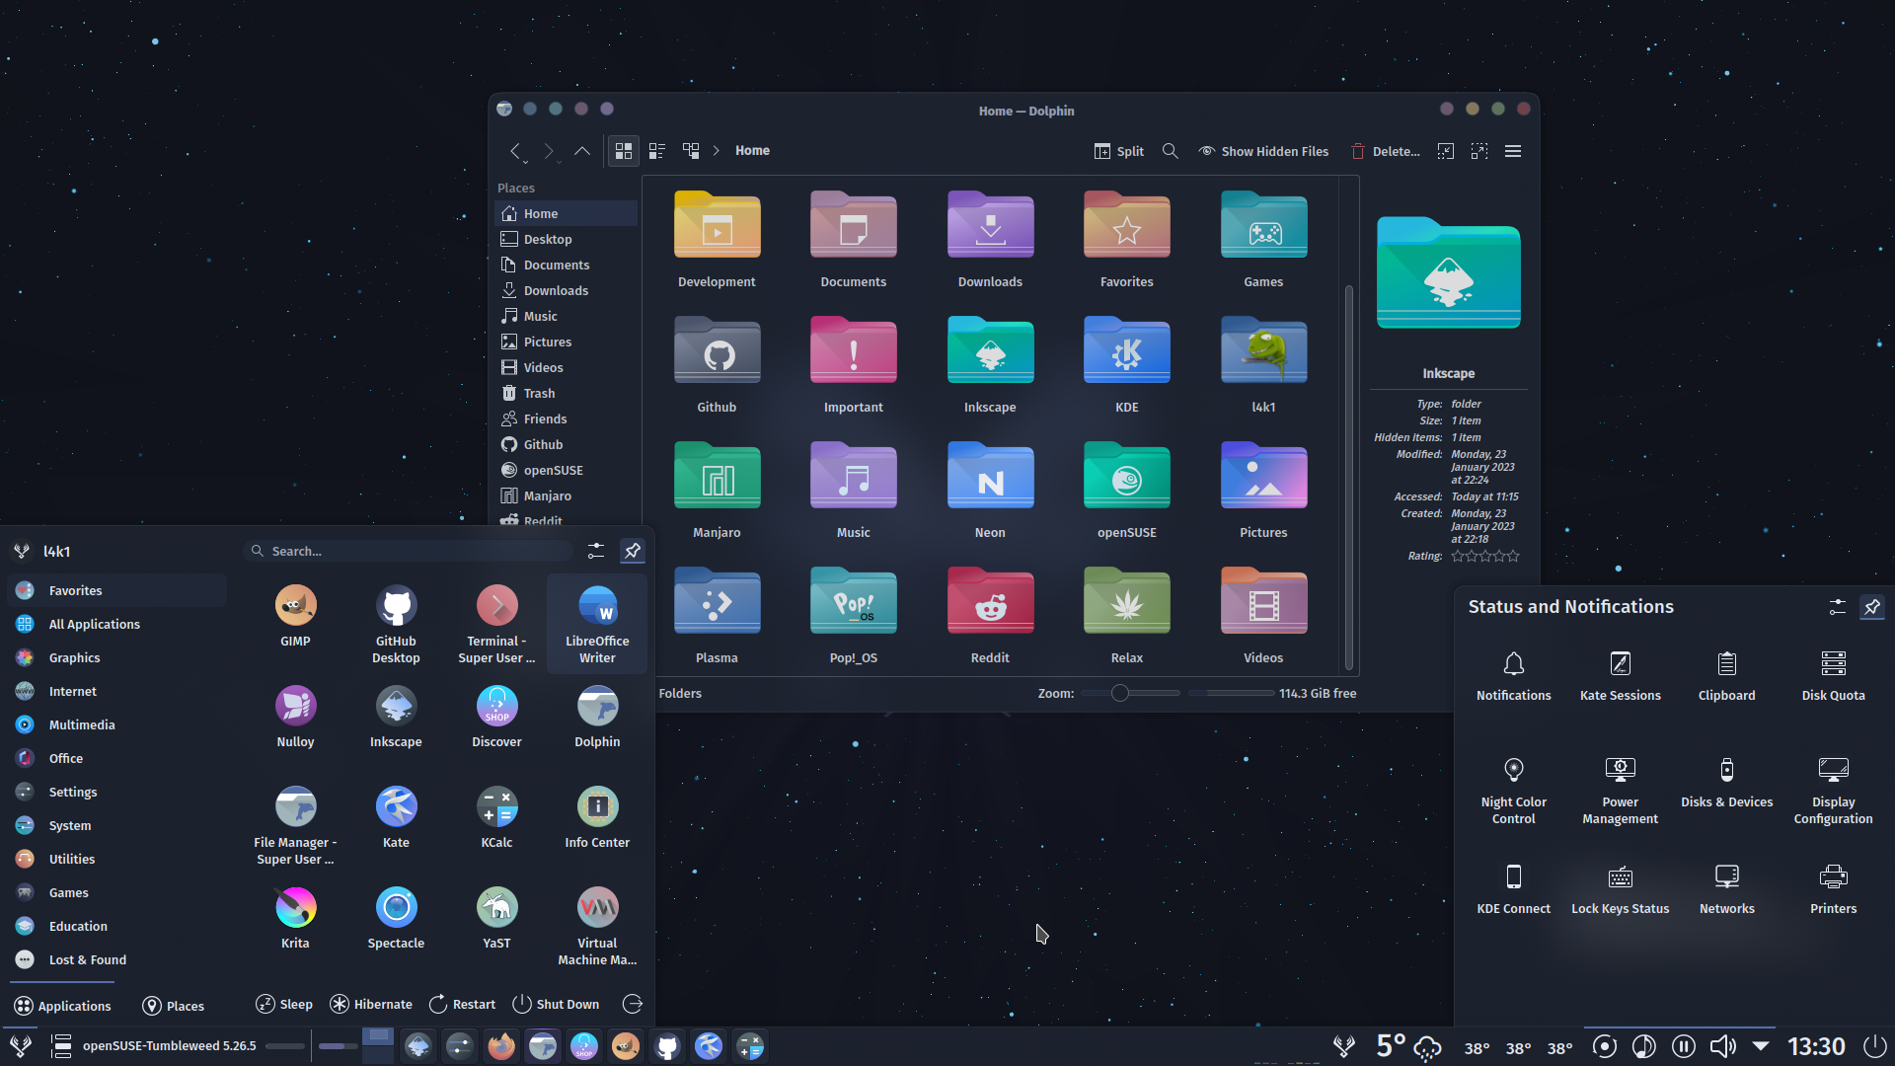Click the Shut Down button
1895x1066 pixels.
(556, 1004)
